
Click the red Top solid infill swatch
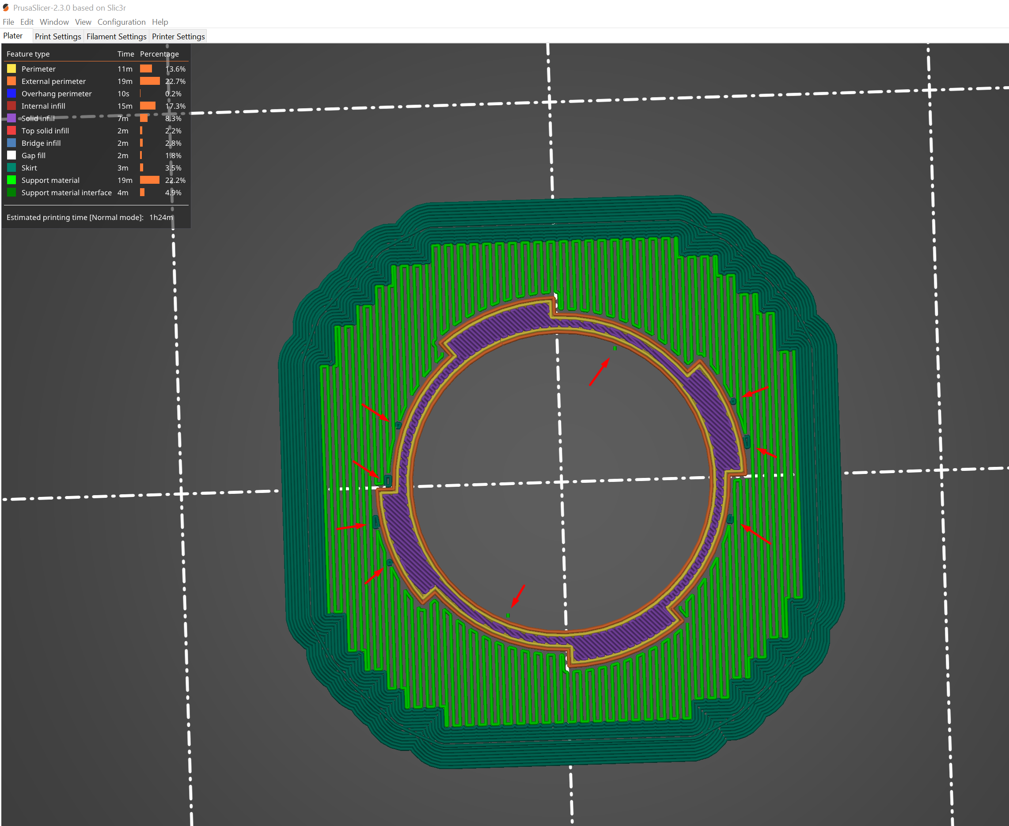(11, 130)
